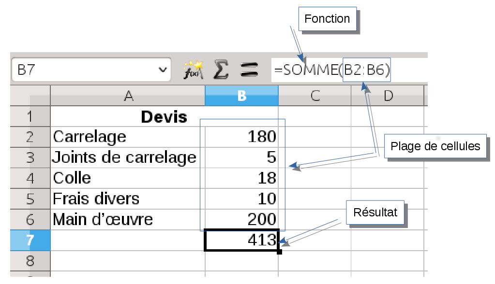495x284 pixels.
Task: Select column D header
Action: (x=388, y=96)
